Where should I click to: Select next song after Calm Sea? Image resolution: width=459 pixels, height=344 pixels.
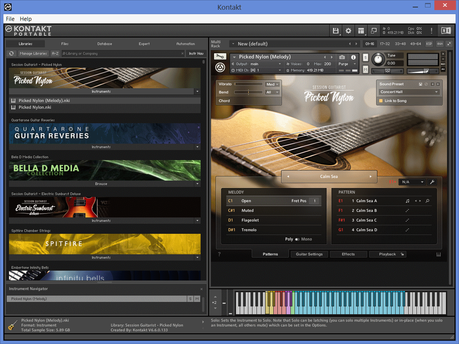(x=371, y=177)
